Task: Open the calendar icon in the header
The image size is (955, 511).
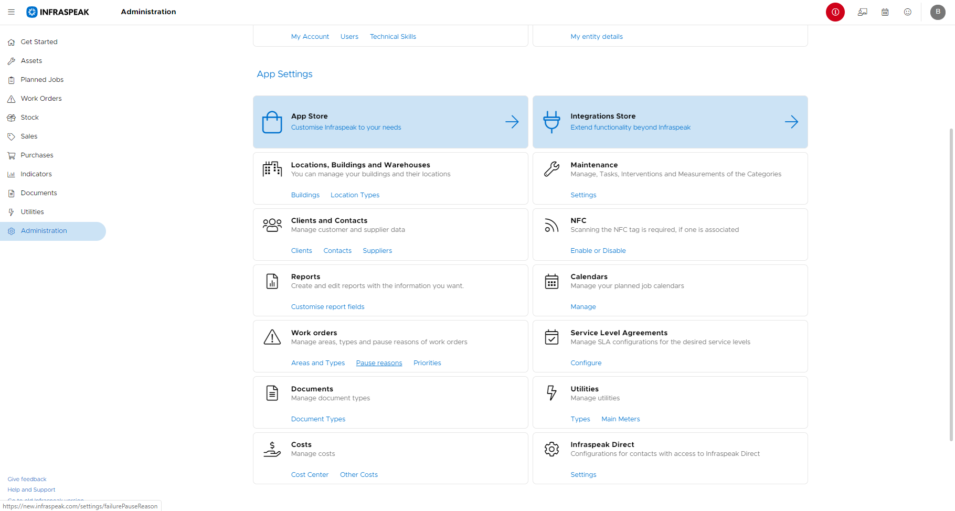Action: click(885, 12)
